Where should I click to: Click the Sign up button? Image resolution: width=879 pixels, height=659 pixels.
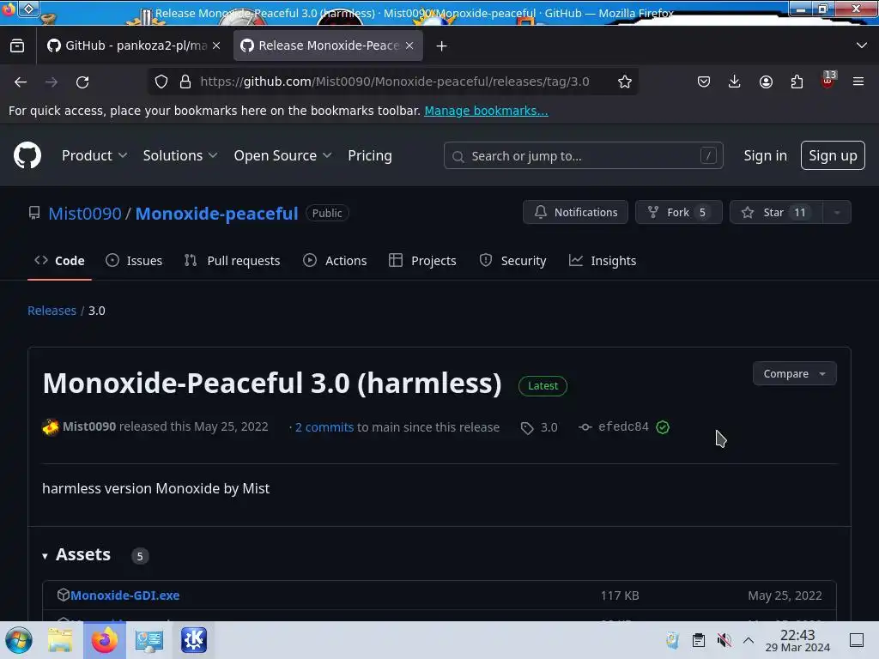coord(833,155)
